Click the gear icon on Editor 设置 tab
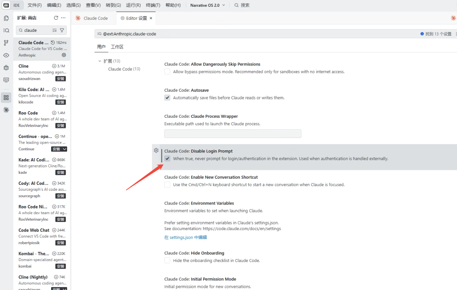This screenshot has height=290, width=457. tap(123, 18)
